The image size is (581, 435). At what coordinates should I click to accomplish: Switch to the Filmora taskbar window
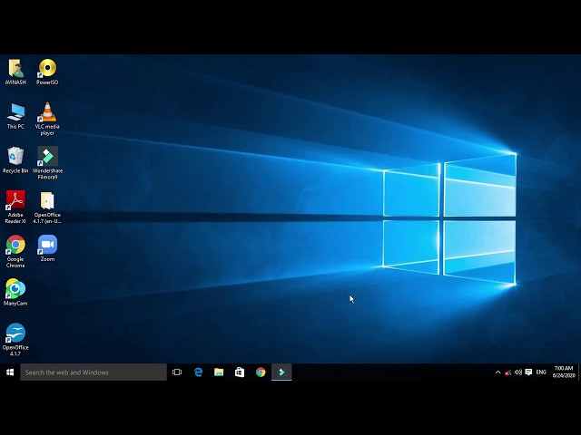[x=281, y=372]
